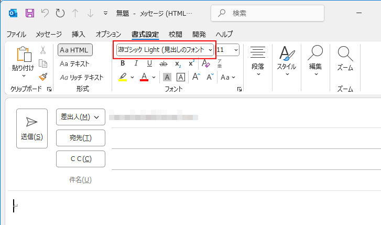Switch to the 開発 tab

pos(199,34)
